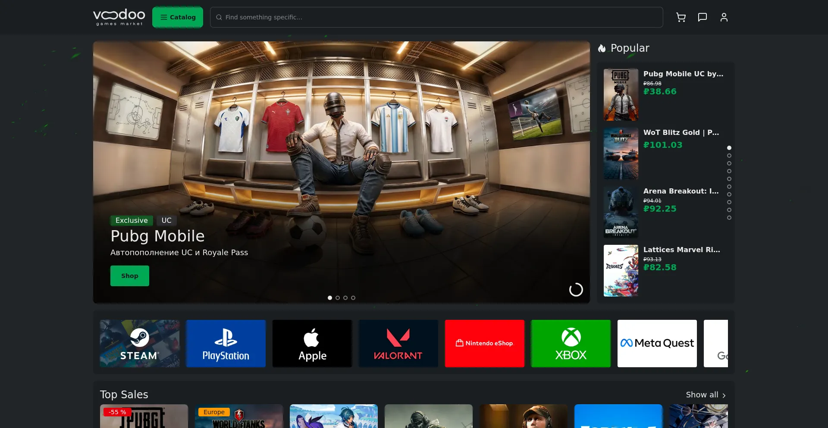Screen dimensions: 828x428
Task: Open the Top Sales card with -55 % badge
Action: click(x=144, y=416)
